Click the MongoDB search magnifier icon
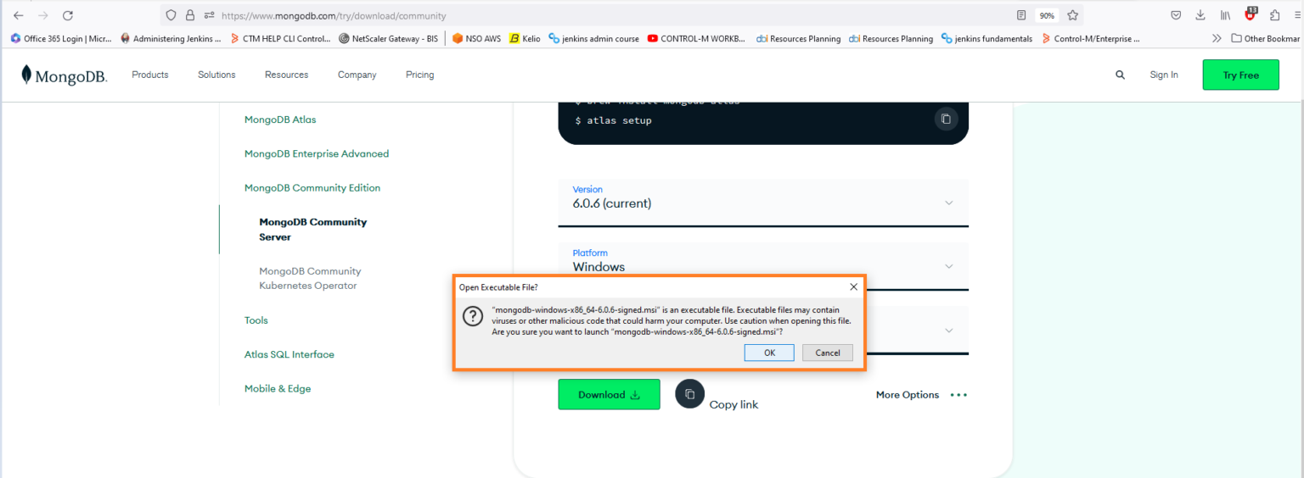Viewport: 1304px width, 478px height. pos(1120,75)
